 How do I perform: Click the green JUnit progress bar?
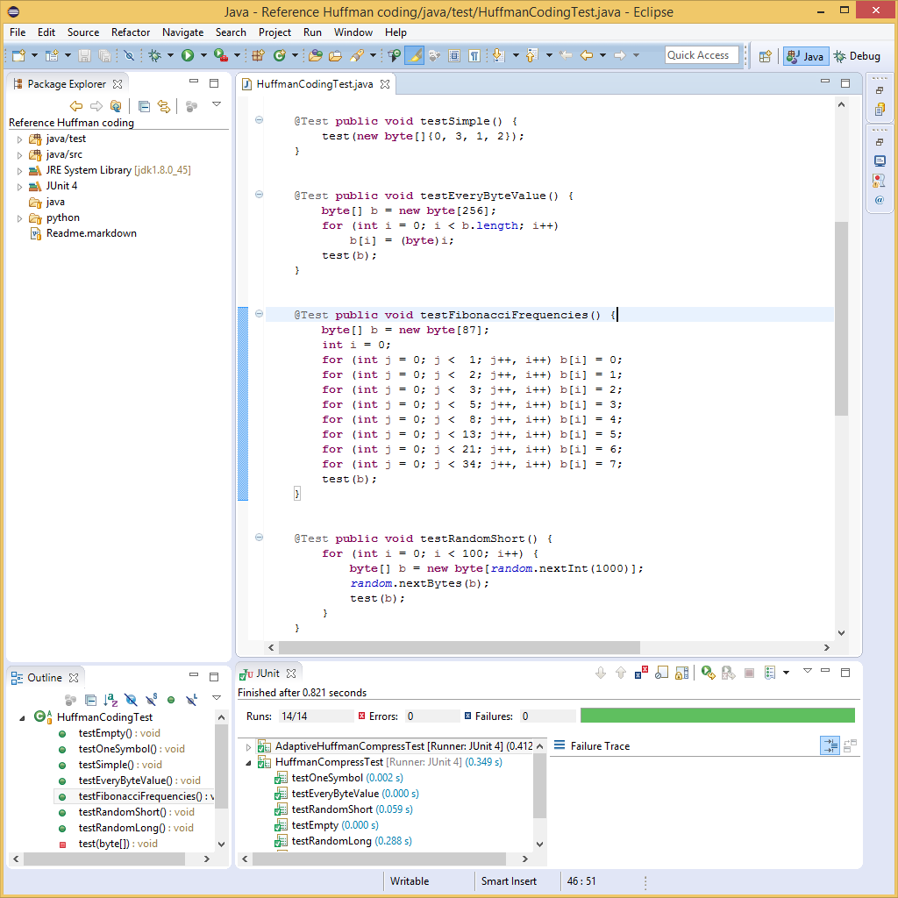click(717, 716)
